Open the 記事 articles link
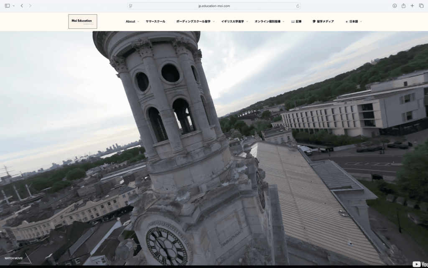This screenshot has height=268, width=428. [296, 21]
